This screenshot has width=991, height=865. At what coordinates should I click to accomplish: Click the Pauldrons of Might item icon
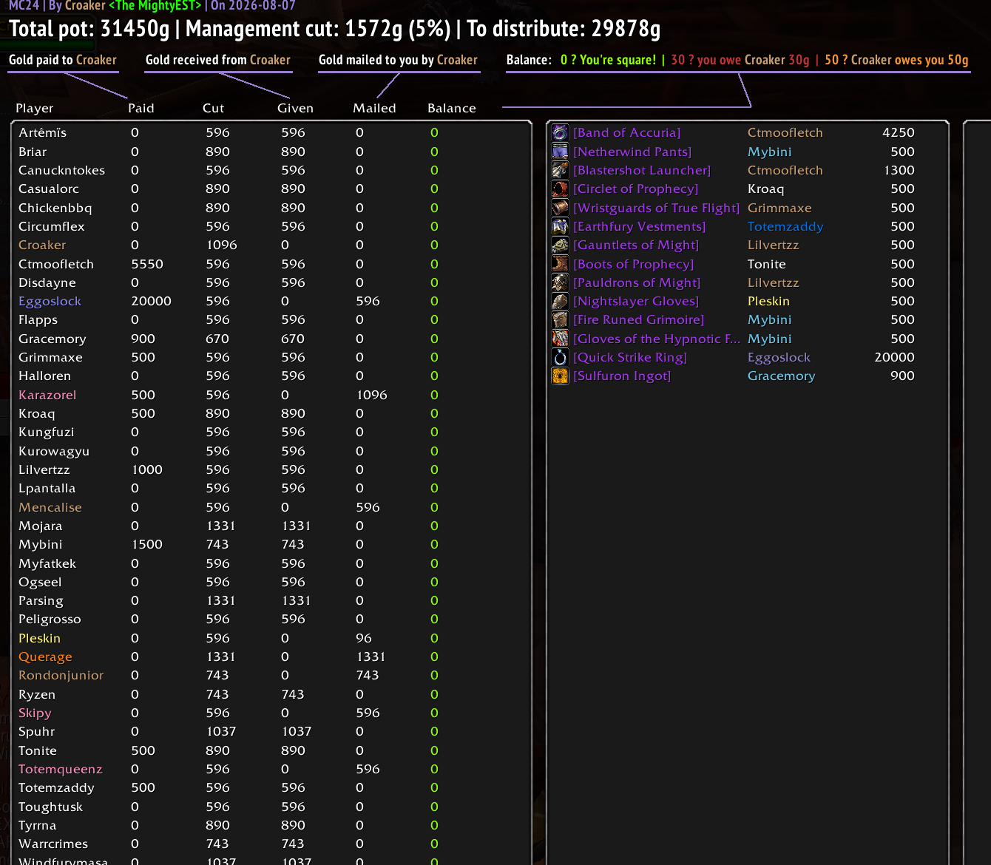561,282
